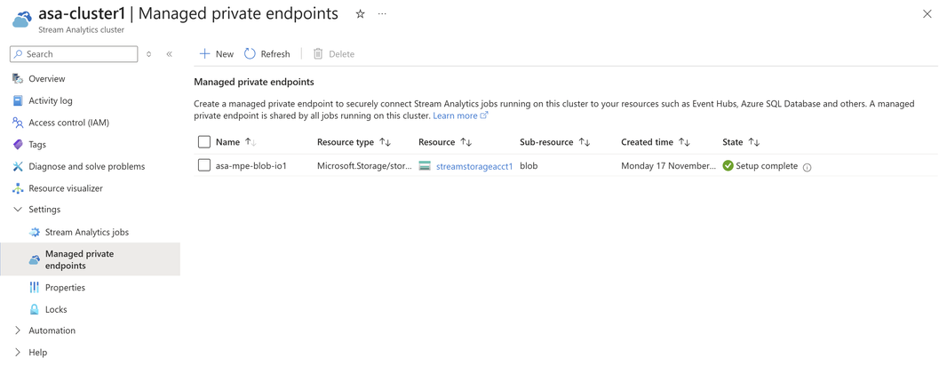
Task: Click the Setup complete state text
Action: 767,165
